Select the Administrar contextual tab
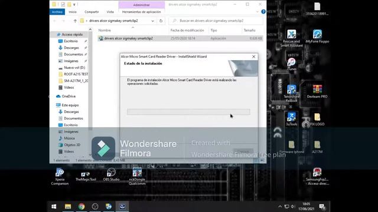The image size is (378, 212). point(142,5)
